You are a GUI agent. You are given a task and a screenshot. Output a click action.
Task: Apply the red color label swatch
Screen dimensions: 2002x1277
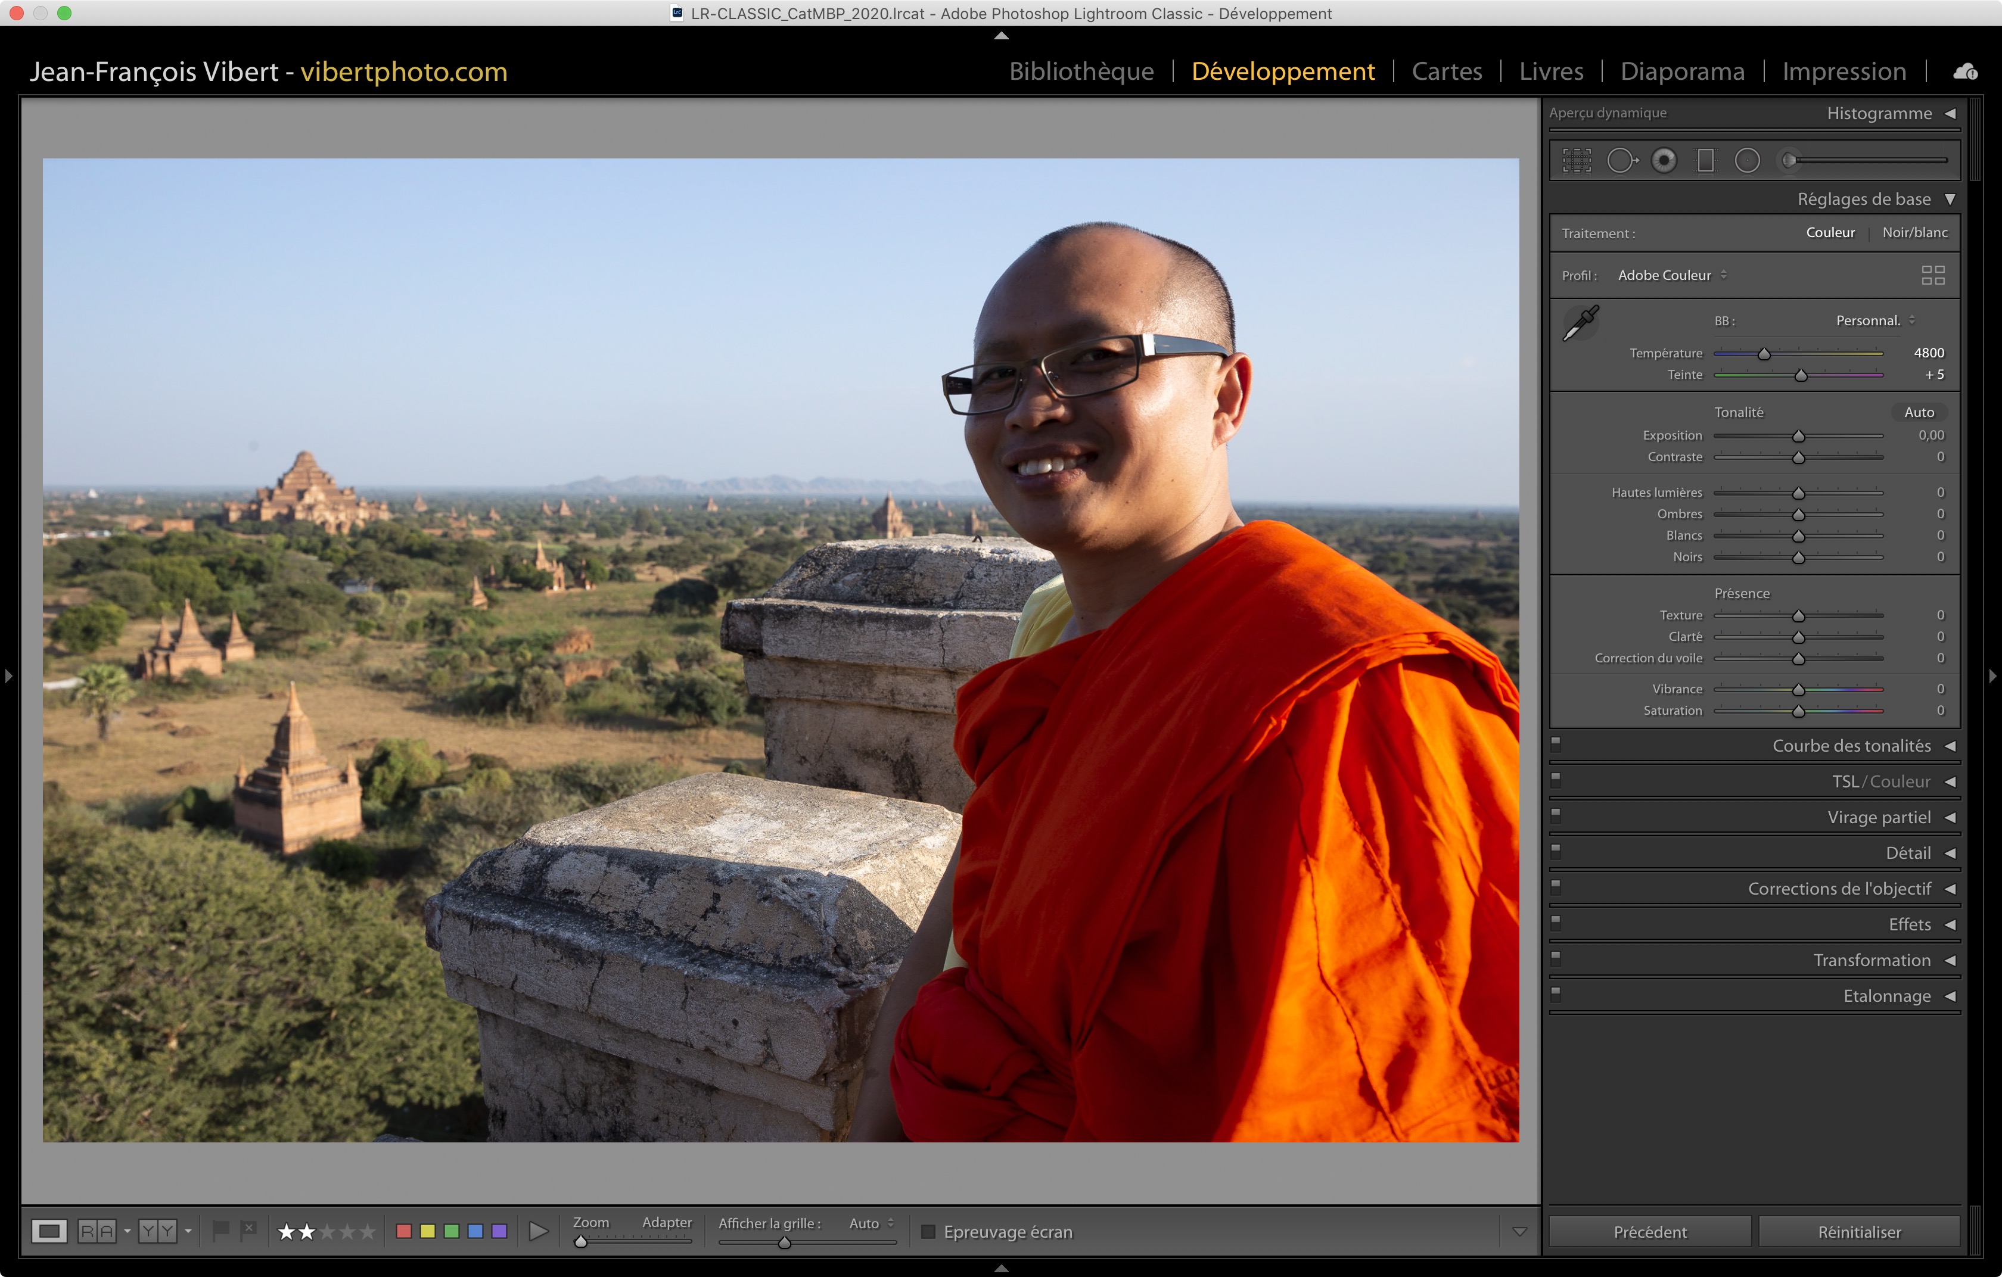(x=404, y=1231)
